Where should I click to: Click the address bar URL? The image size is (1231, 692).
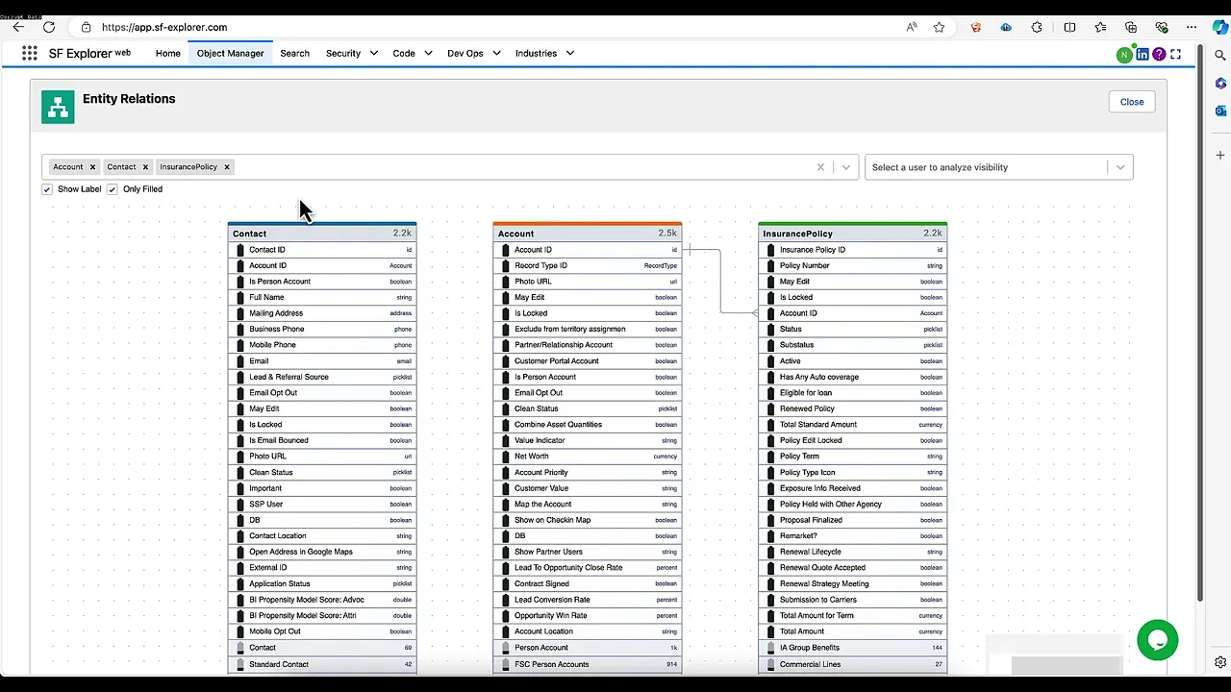point(164,27)
